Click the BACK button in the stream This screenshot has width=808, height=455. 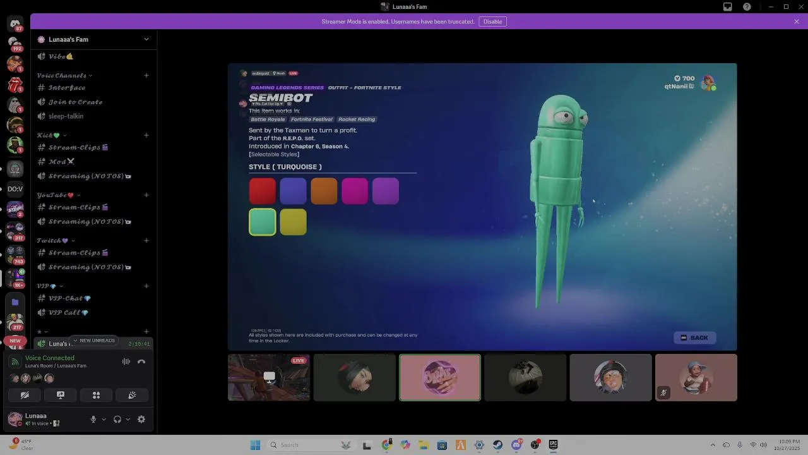pyautogui.click(x=694, y=338)
